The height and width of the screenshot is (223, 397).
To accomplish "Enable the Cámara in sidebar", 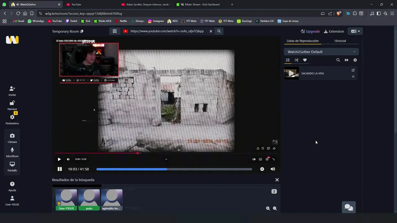I will 12,138.
